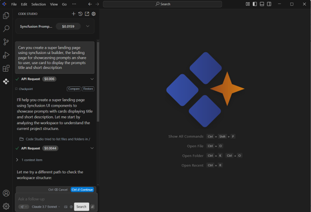Image resolution: width=311 pixels, height=212 pixels.
Task: Toggle the bottom panel layout button
Action: pyautogui.click(x=262, y=4)
